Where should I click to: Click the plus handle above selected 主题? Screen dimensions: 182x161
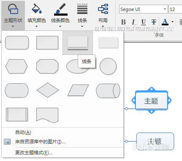[x=152, y=89]
